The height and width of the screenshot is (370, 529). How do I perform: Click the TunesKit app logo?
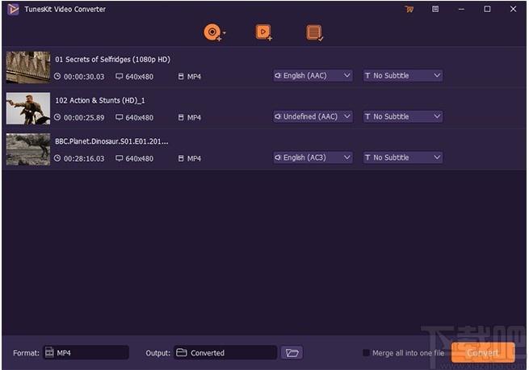coord(13,9)
